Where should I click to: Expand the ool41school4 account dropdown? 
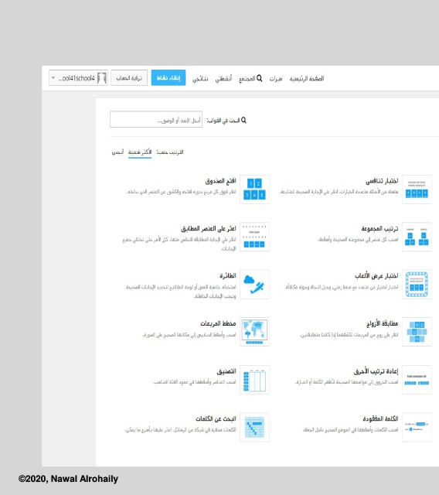point(78,77)
